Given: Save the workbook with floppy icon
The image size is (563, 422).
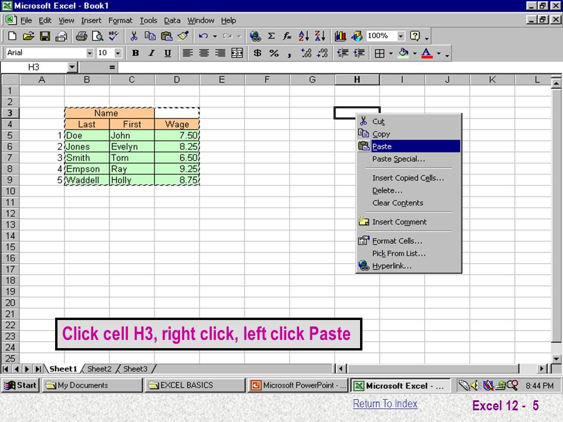Looking at the screenshot, I should click(45, 36).
